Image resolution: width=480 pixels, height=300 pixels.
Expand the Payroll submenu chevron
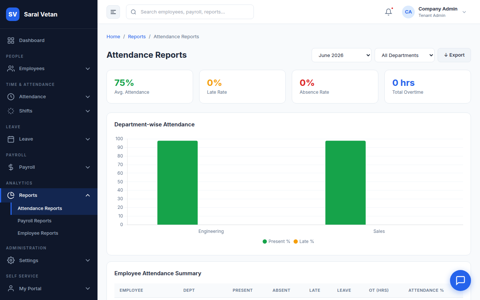point(88,167)
